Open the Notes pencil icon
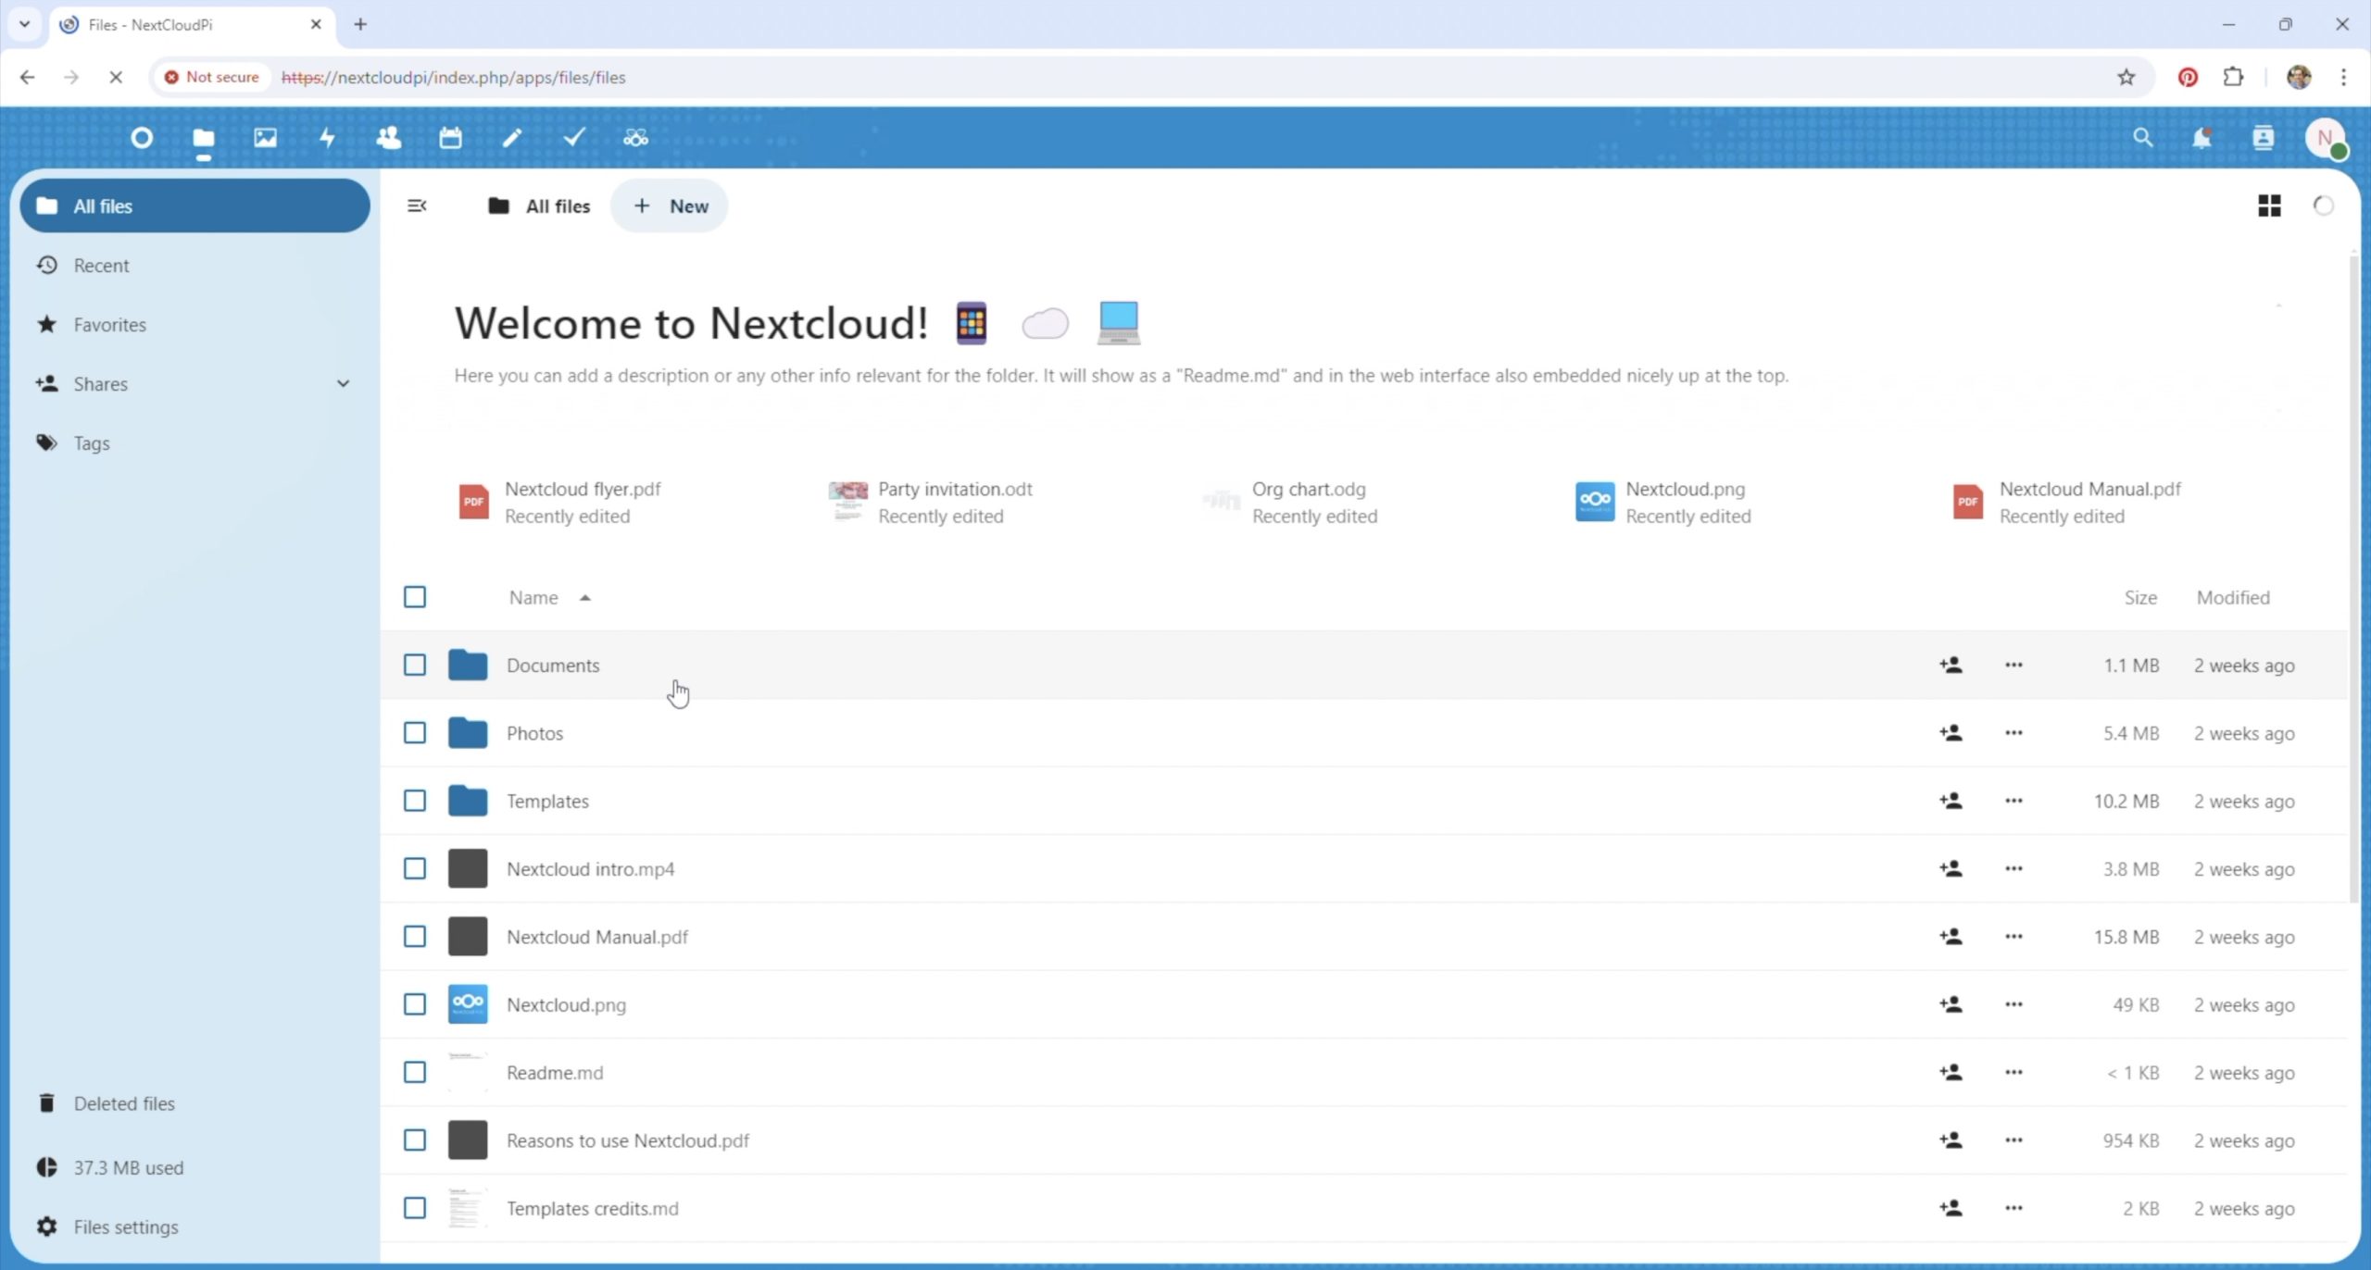The image size is (2371, 1270). coord(512,138)
